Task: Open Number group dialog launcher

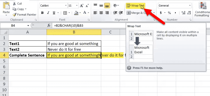Action: [190, 20]
